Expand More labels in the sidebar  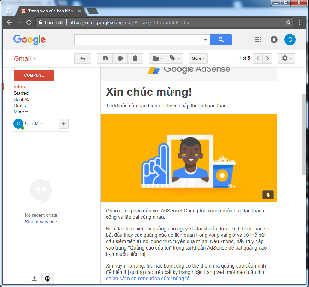pos(20,112)
